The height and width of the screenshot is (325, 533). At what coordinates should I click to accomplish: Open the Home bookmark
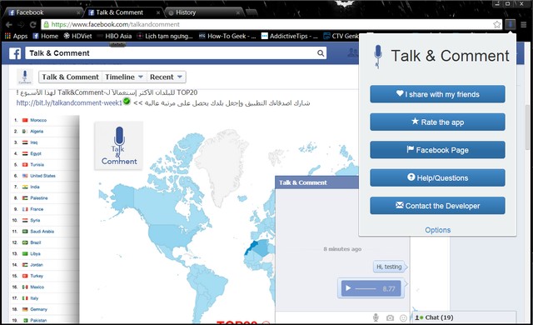[46, 36]
